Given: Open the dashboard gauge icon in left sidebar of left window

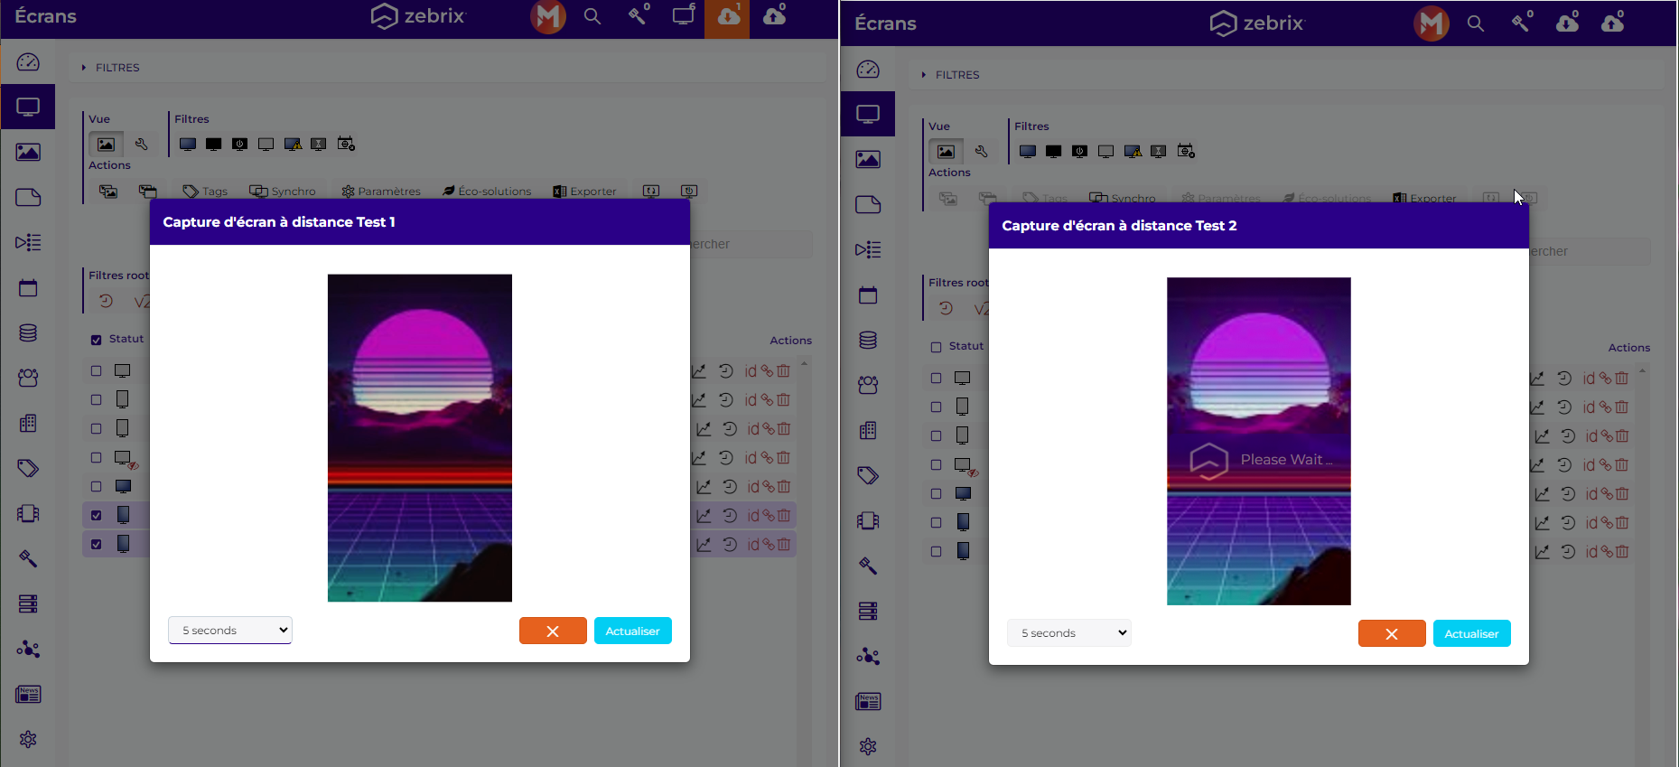Looking at the screenshot, I should [x=28, y=62].
